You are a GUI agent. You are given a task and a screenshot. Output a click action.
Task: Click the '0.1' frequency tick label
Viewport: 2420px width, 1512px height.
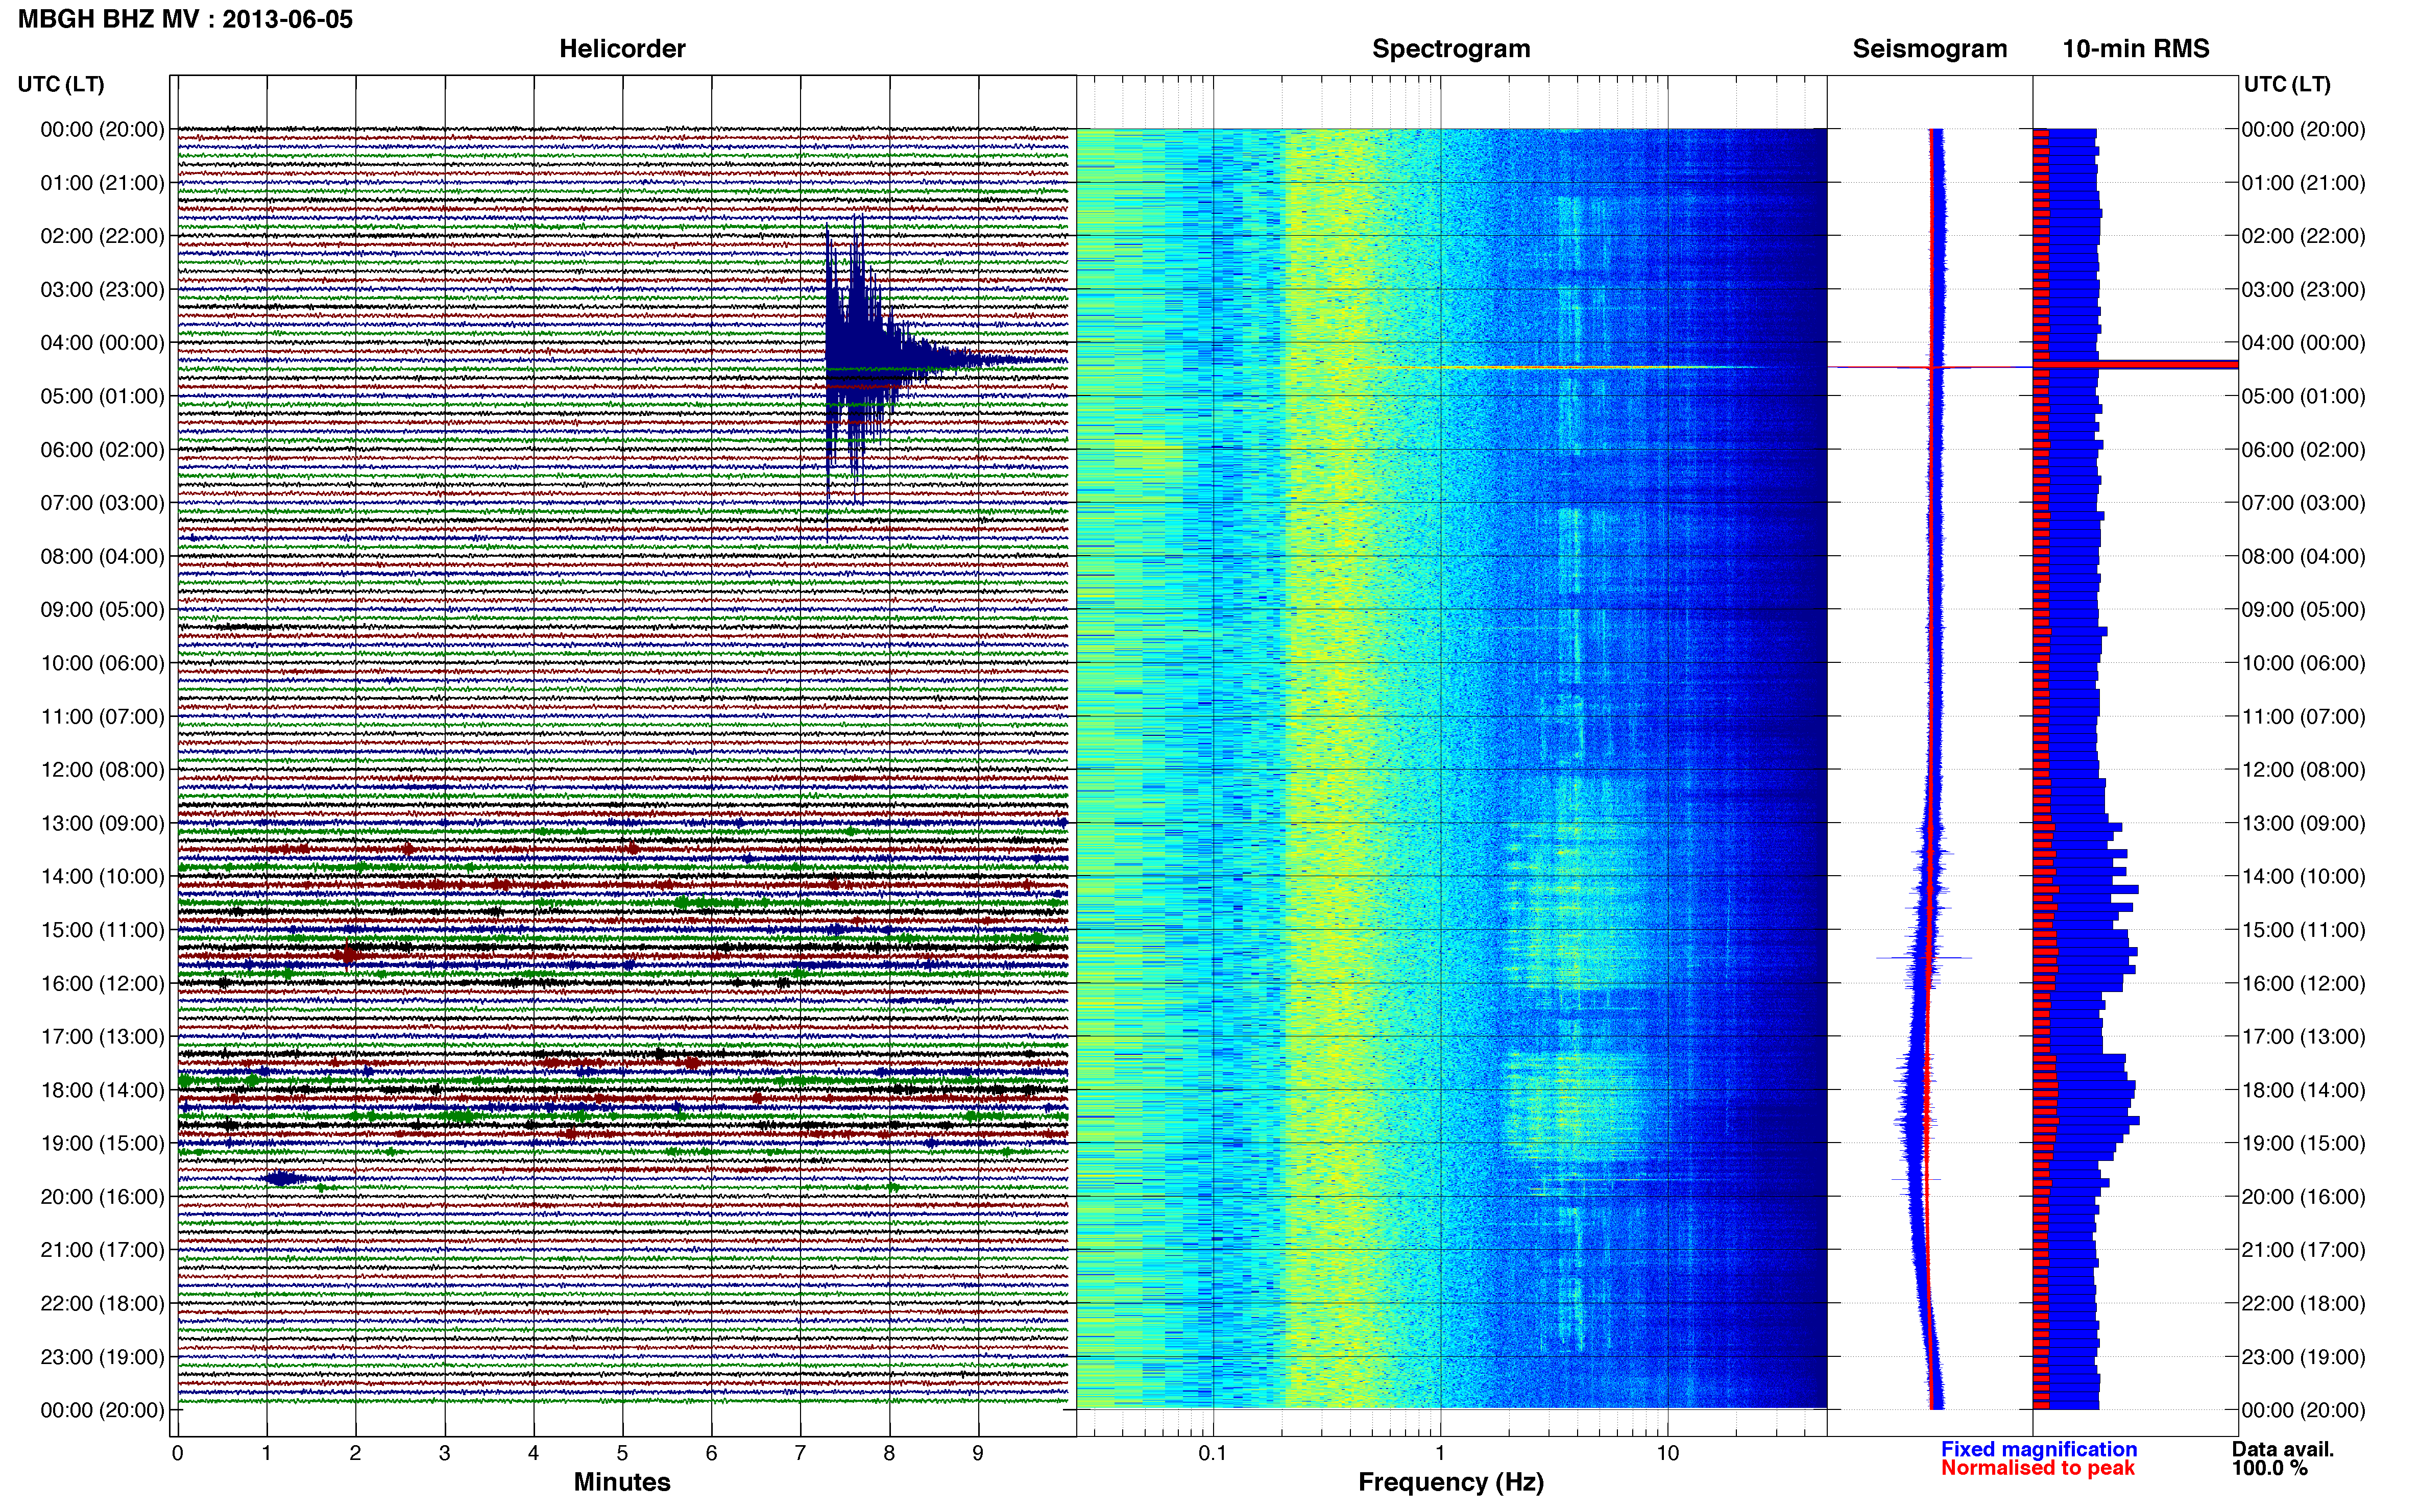[1213, 1454]
